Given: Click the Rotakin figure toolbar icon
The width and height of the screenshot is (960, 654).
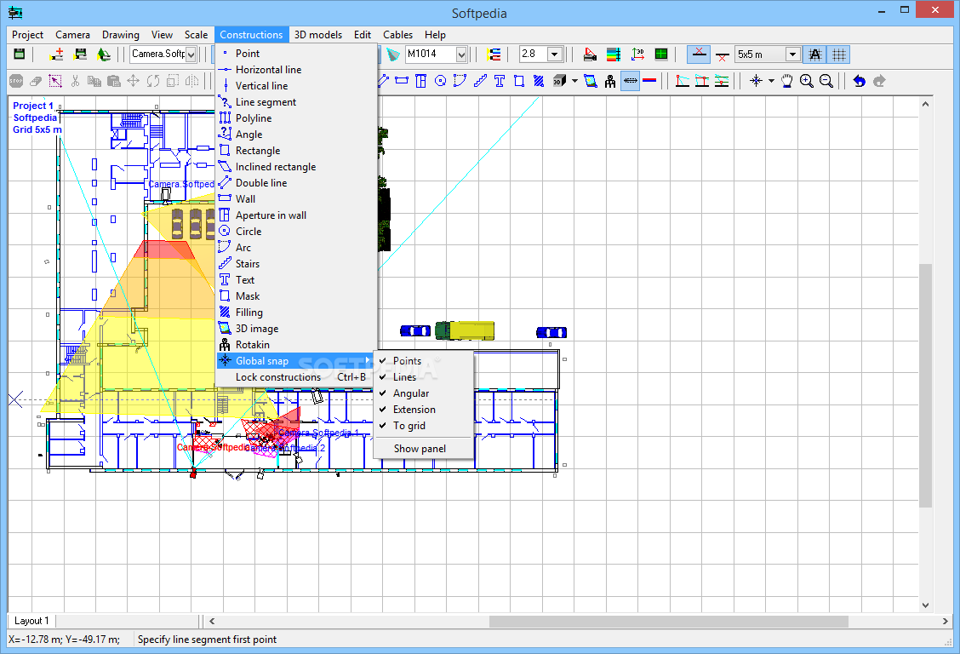Looking at the screenshot, I should 610,81.
